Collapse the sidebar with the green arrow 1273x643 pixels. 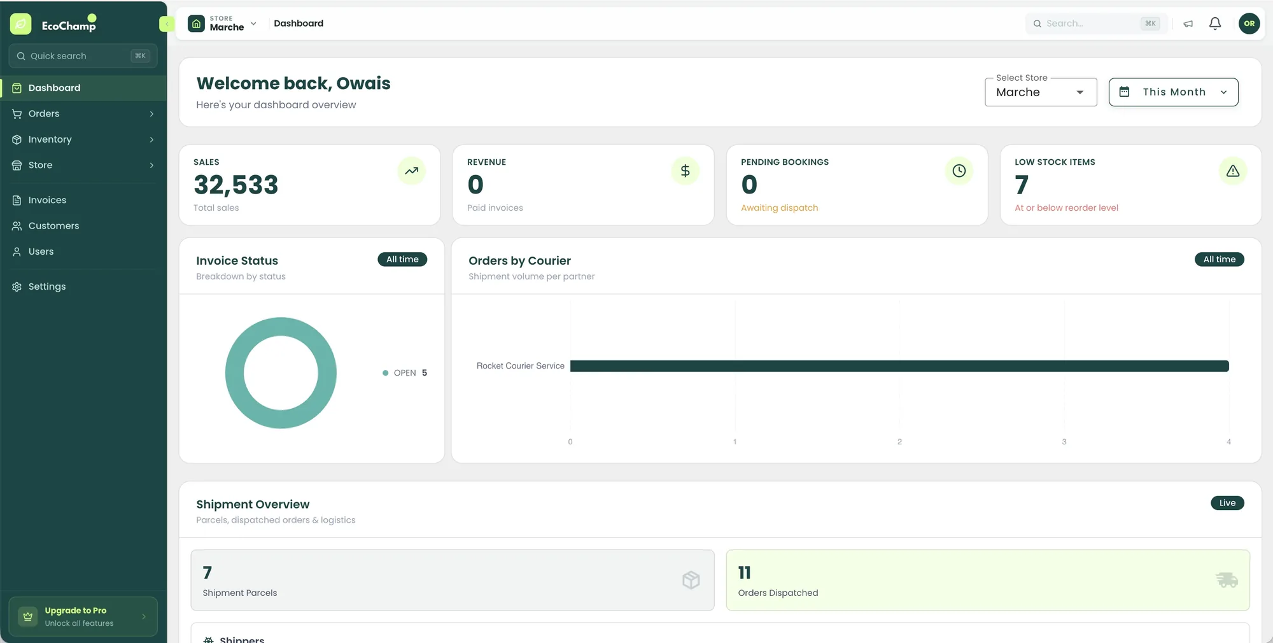click(166, 24)
